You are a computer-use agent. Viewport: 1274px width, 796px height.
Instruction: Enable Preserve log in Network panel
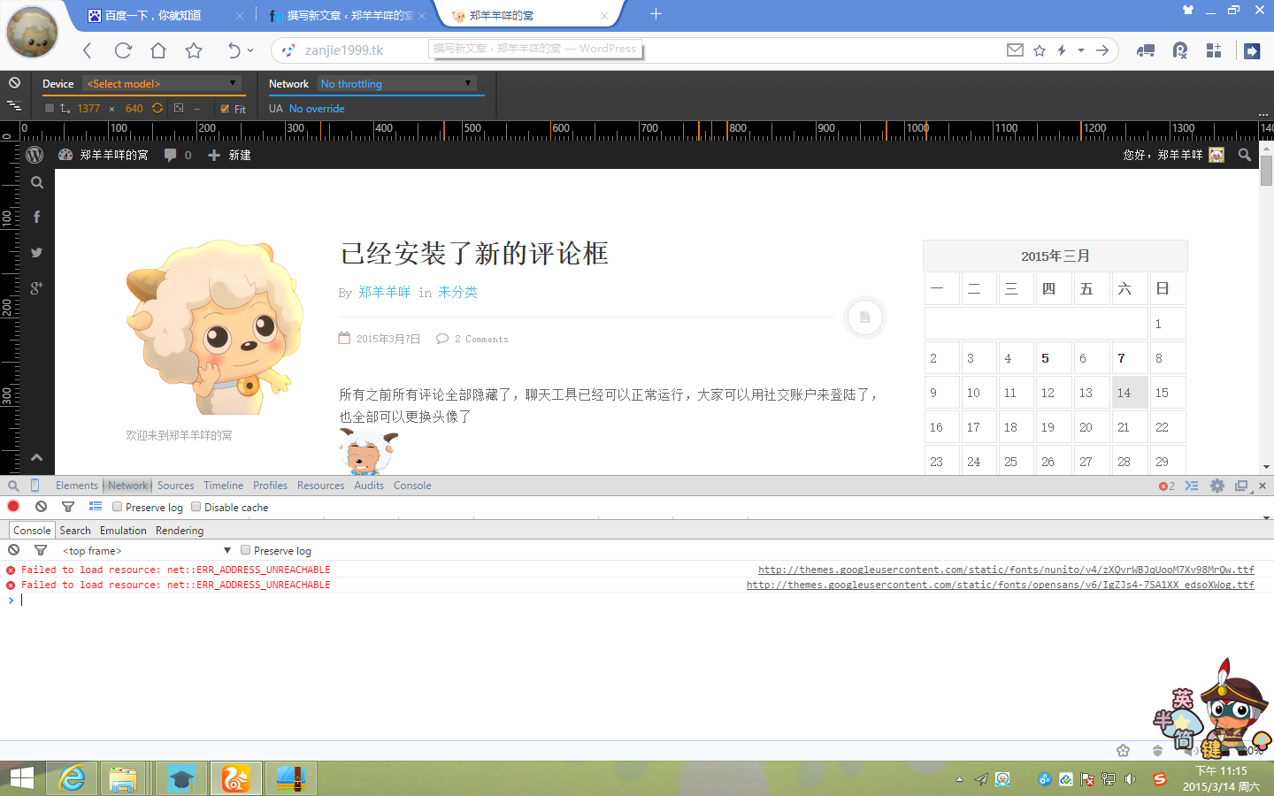(117, 507)
